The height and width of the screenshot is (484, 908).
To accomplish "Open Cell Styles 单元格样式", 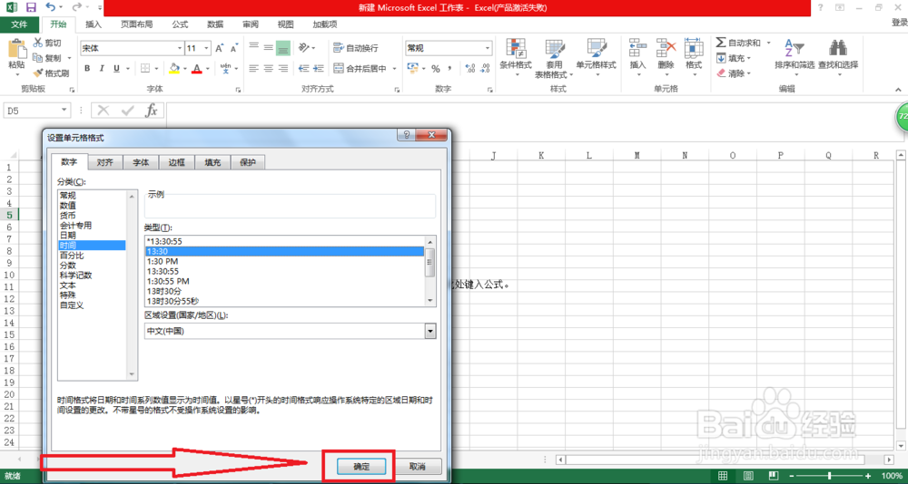I will point(596,57).
